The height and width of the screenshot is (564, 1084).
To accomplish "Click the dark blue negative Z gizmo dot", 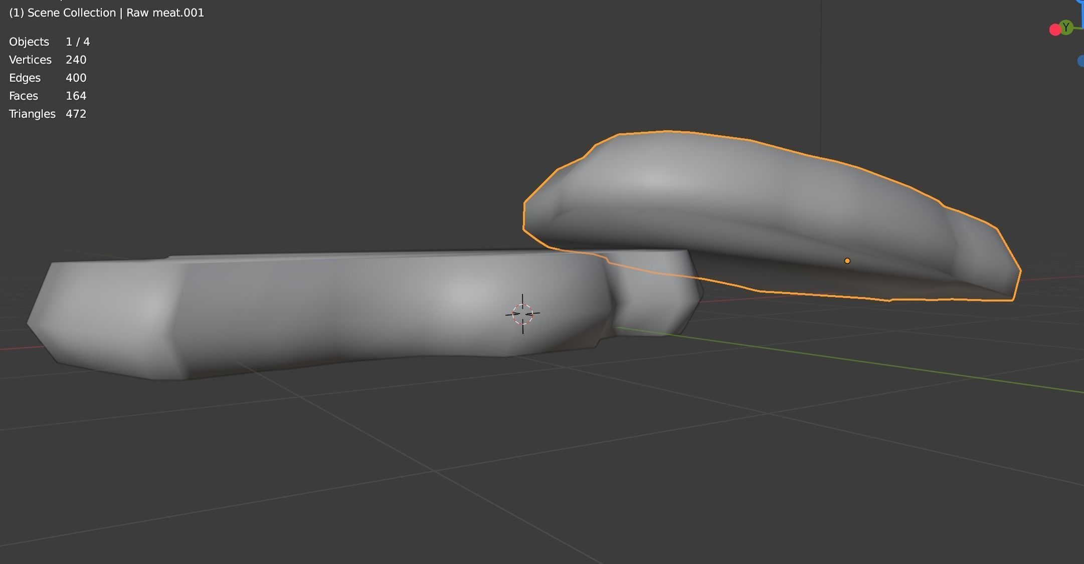I will click(x=1080, y=61).
